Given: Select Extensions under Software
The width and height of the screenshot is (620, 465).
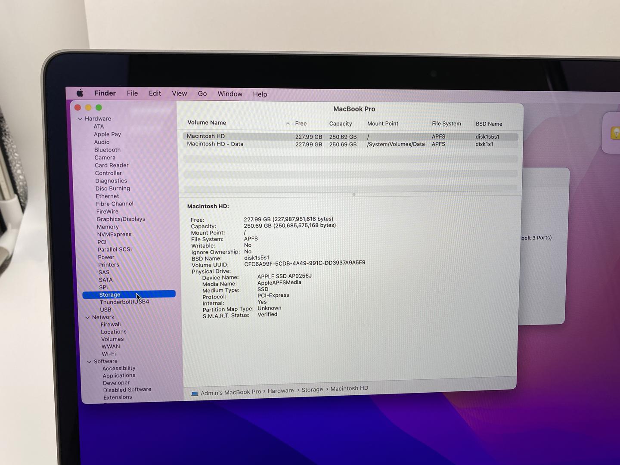Looking at the screenshot, I should click(118, 397).
